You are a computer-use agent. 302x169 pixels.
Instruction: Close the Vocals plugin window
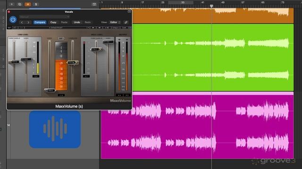[9, 12]
